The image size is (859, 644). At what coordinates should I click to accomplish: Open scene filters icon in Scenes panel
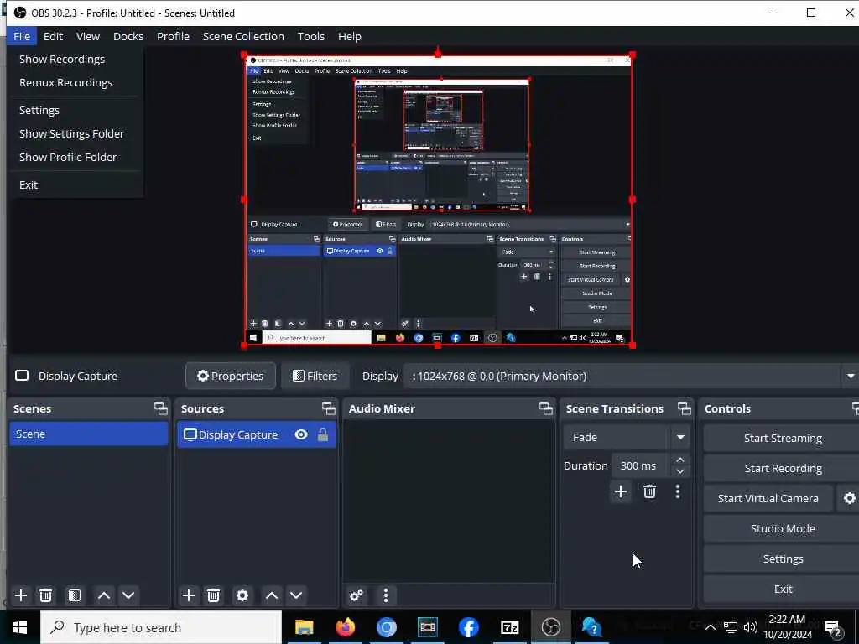75,595
